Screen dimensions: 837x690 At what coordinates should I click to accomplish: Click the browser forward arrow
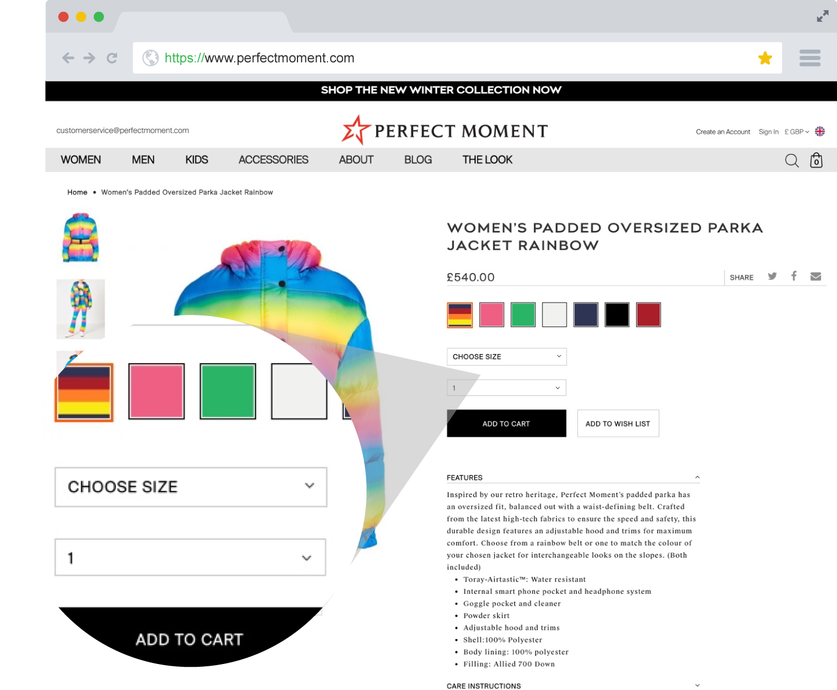point(89,58)
